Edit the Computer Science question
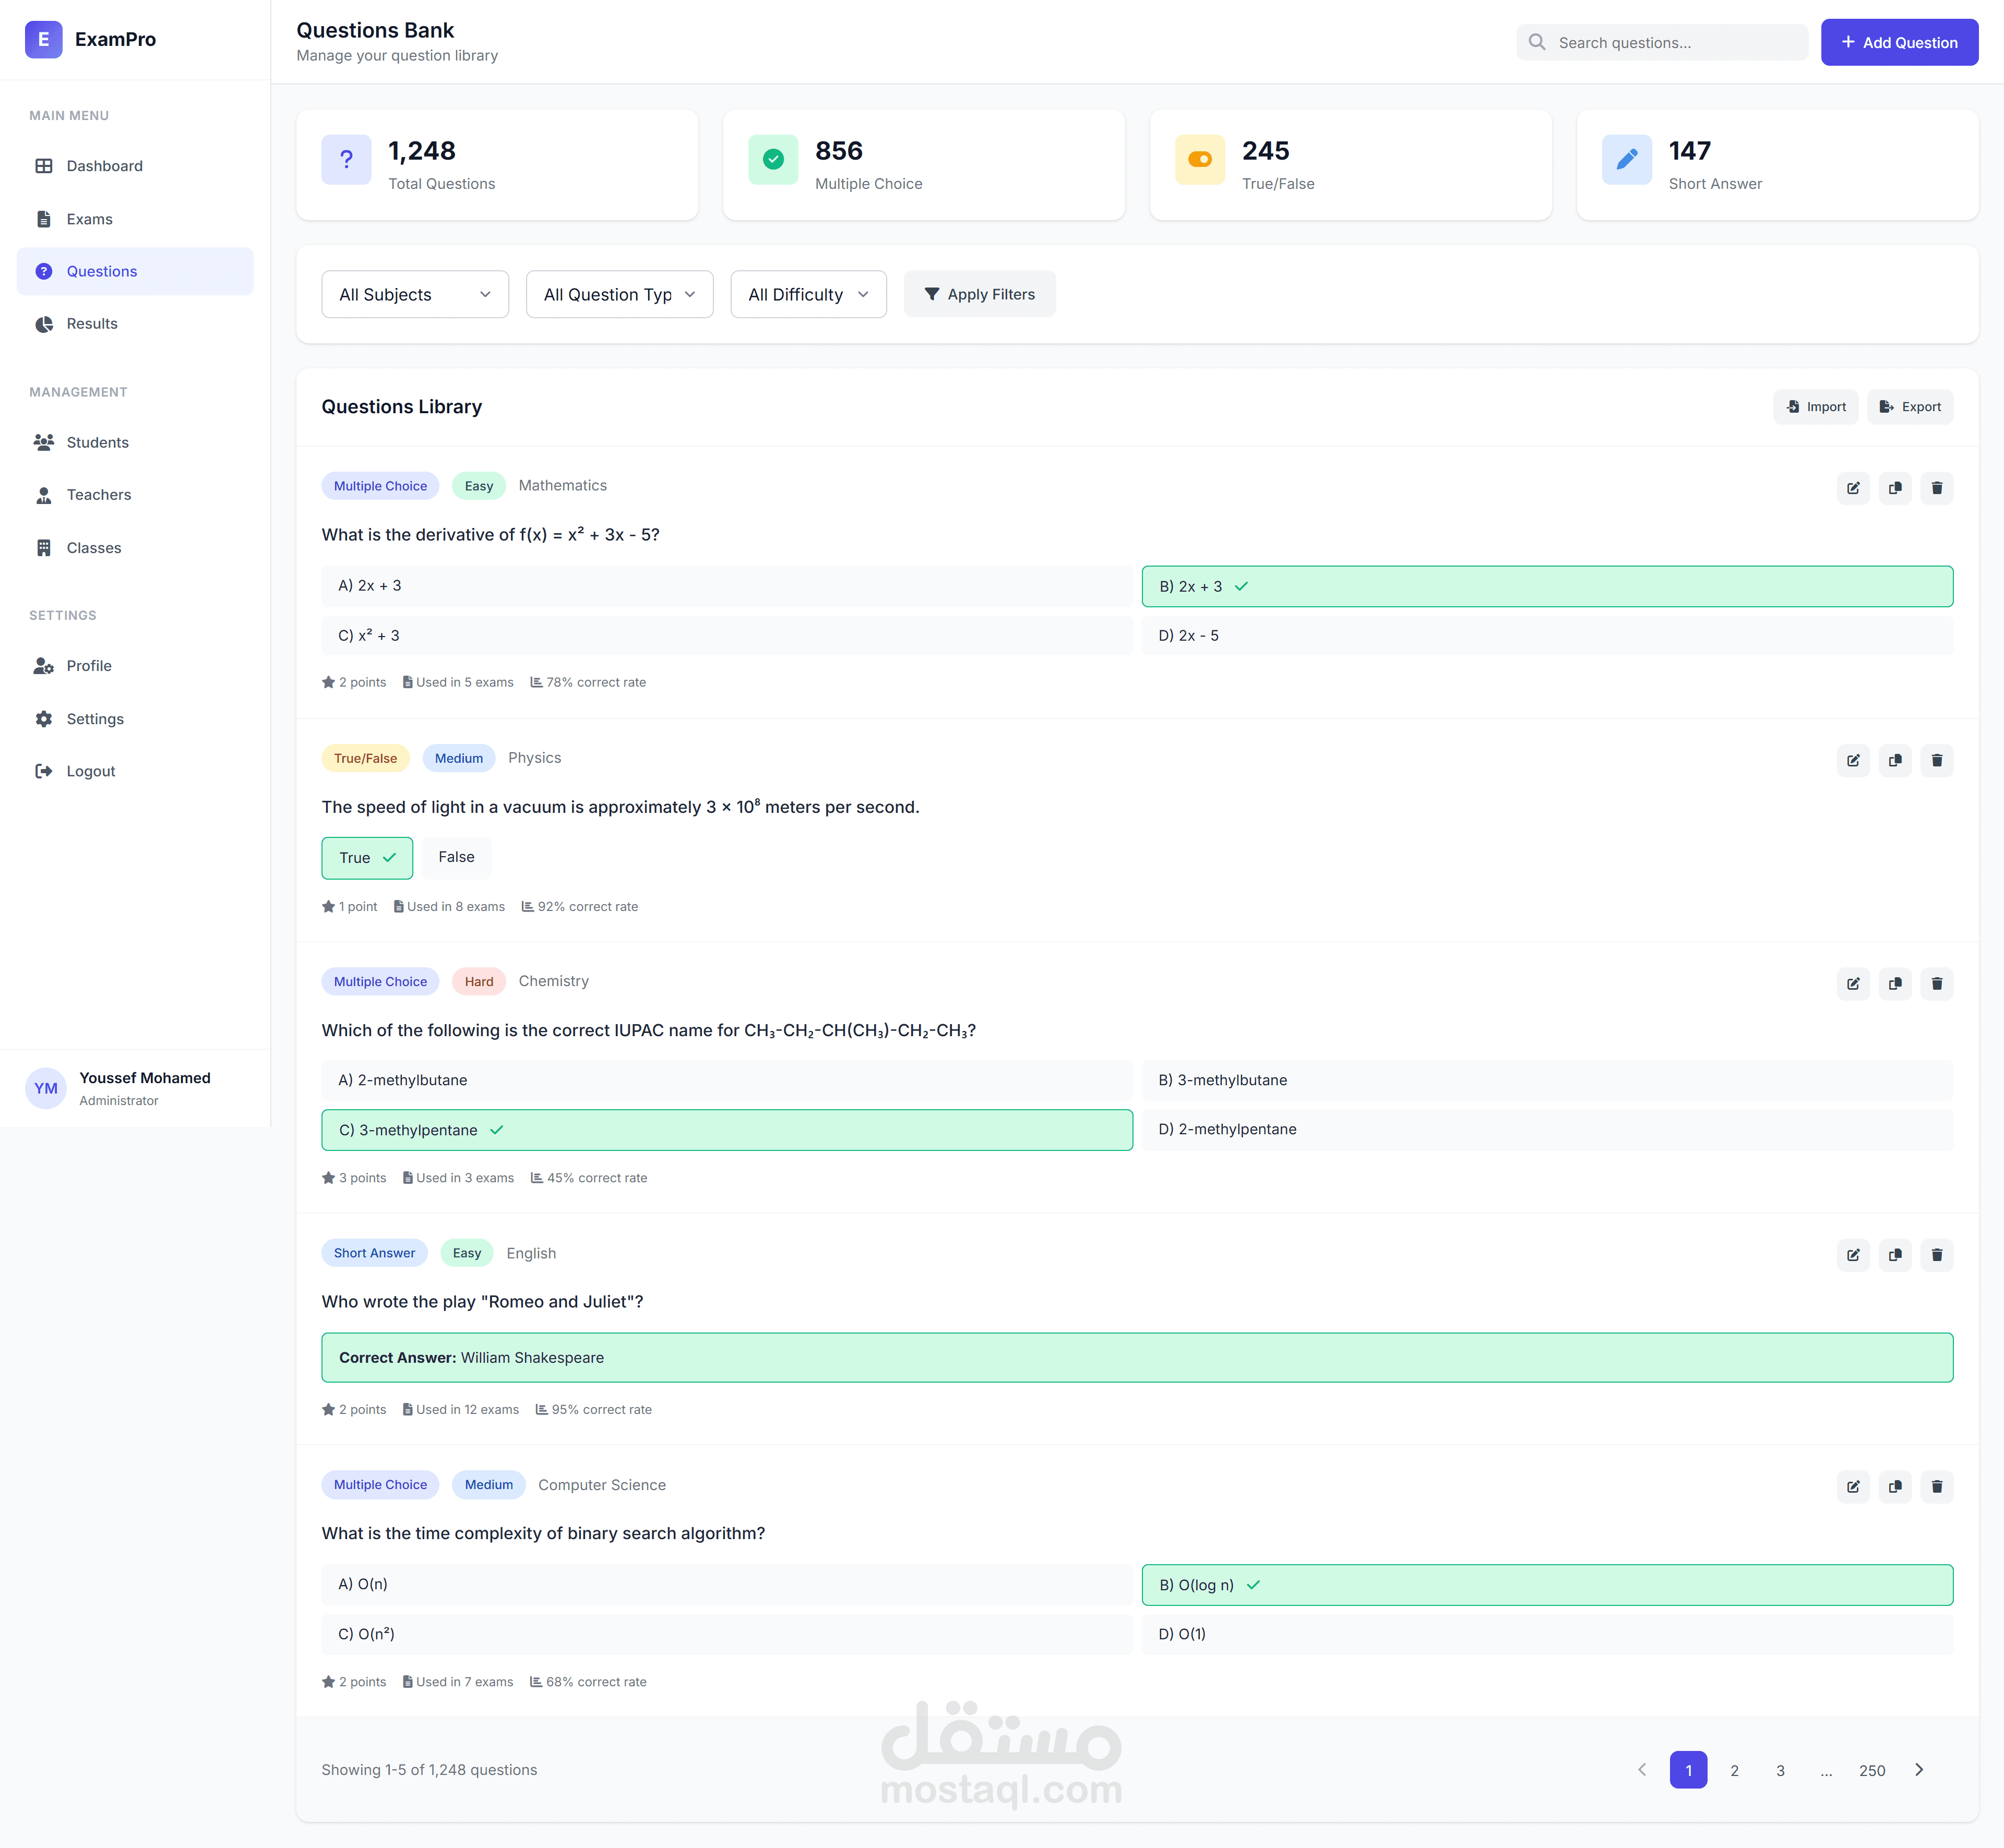The height and width of the screenshot is (1848, 2004). pyautogui.click(x=1852, y=1486)
